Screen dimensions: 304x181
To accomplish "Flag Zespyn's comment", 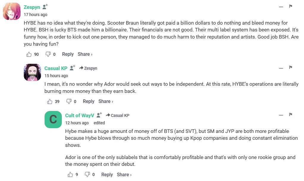I will tap(291, 6).
